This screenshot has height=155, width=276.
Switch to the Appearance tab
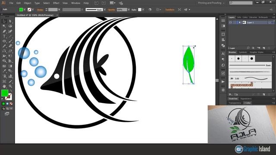tap(246, 99)
